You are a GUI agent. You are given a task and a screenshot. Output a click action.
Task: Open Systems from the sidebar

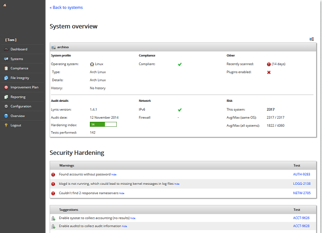[17, 59]
